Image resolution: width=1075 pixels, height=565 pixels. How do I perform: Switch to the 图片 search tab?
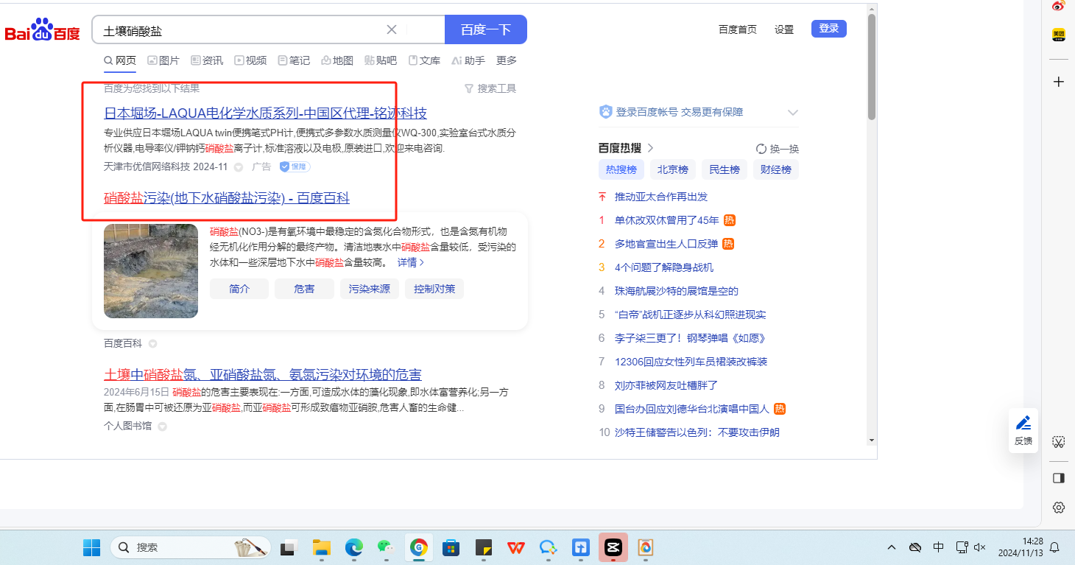click(x=163, y=60)
